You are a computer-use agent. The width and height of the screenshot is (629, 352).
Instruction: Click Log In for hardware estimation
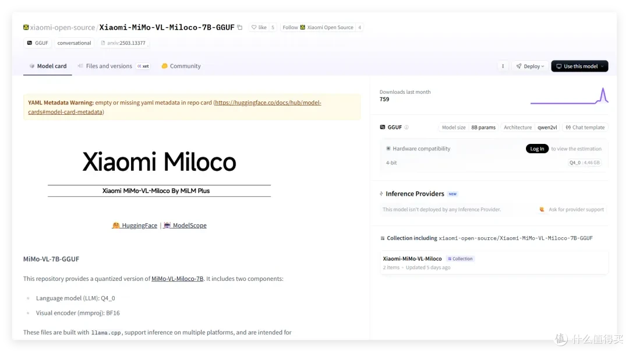(537, 149)
